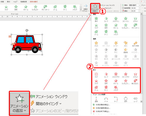Select the 透過性 emphasis effect

tap(126, 50)
